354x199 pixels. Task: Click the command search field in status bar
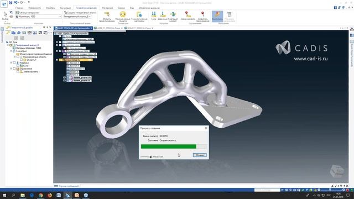pos(267,190)
